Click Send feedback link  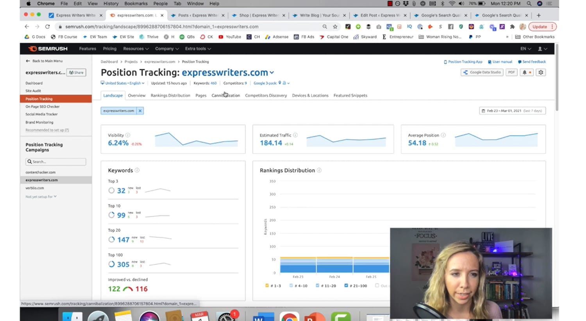pos(532,62)
